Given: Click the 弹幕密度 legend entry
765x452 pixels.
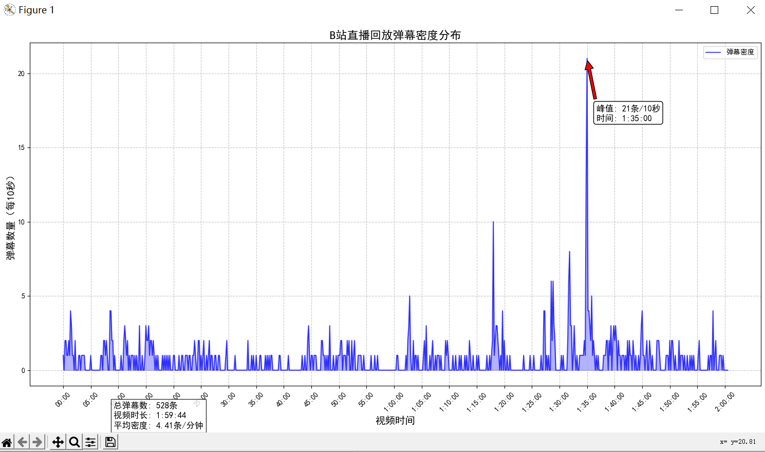Looking at the screenshot, I should tap(731, 52).
